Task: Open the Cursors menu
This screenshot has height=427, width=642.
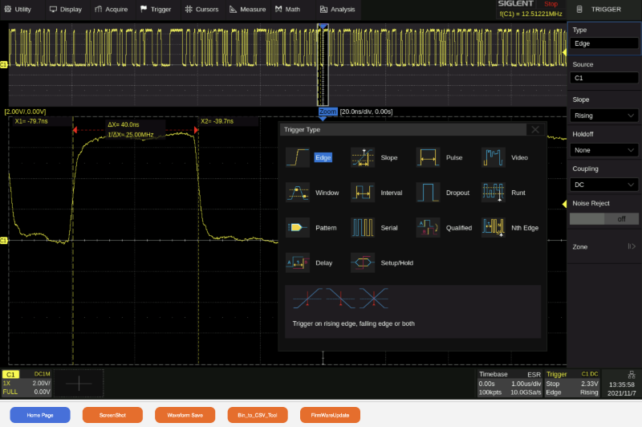Action: pyautogui.click(x=202, y=9)
